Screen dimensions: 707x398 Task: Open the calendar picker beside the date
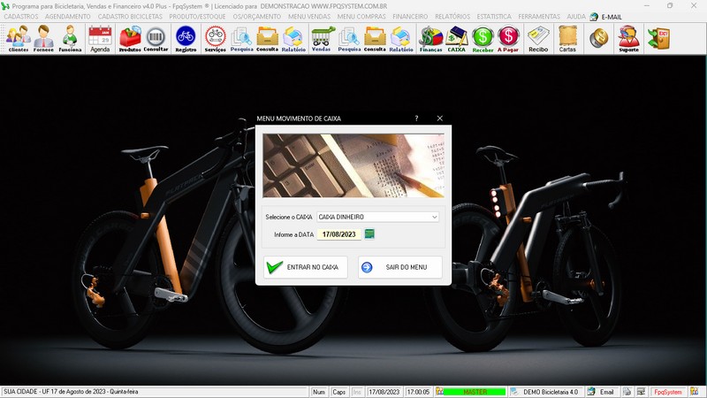pyautogui.click(x=369, y=233)
